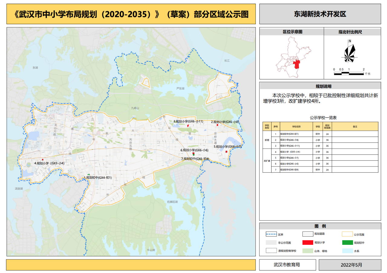Click the north arrow compass symbol
Image resolution: width=387 pixels, height=273 pixels.
point(350,51)
